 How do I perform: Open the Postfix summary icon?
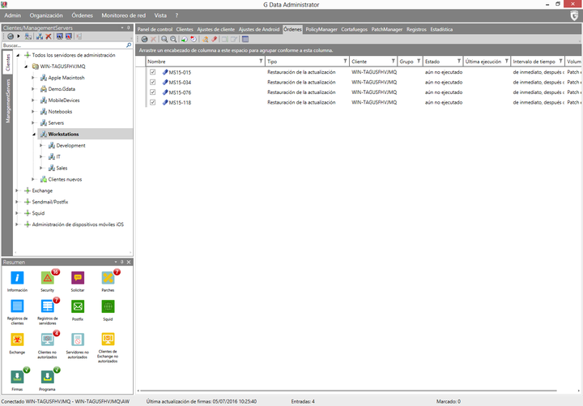pos(78,306)
